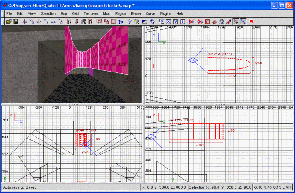Click the red curved patch in XY view
Image resolution: width=295 pixels, height=193 pixels.
229,64
